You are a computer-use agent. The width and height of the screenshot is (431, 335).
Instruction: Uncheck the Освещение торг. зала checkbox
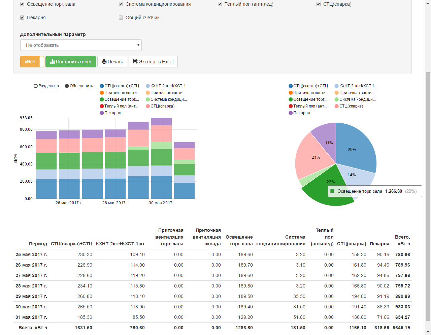point(22,4)
